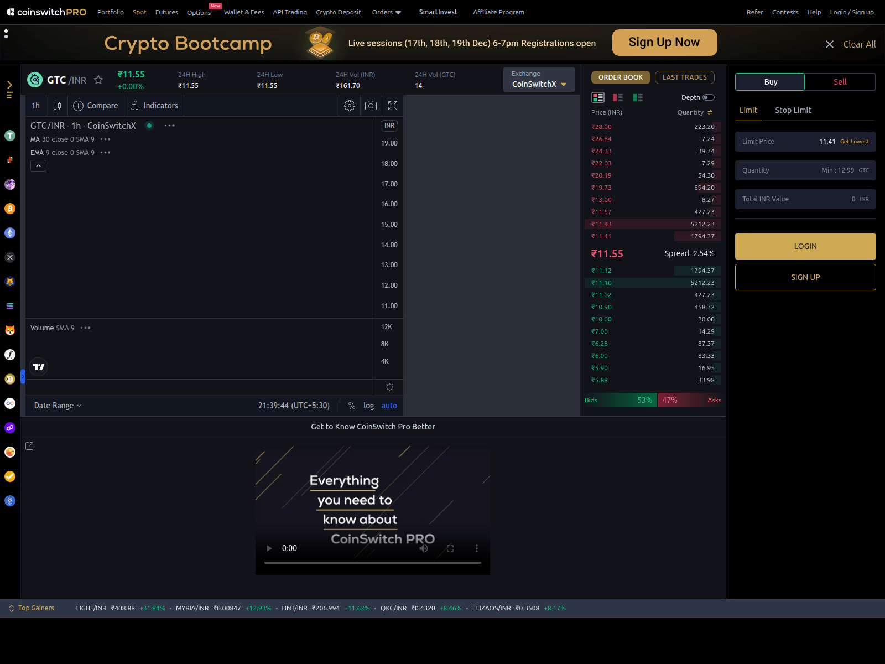
Task: Switch to Stop Limit tab
Action: [793, 110]
